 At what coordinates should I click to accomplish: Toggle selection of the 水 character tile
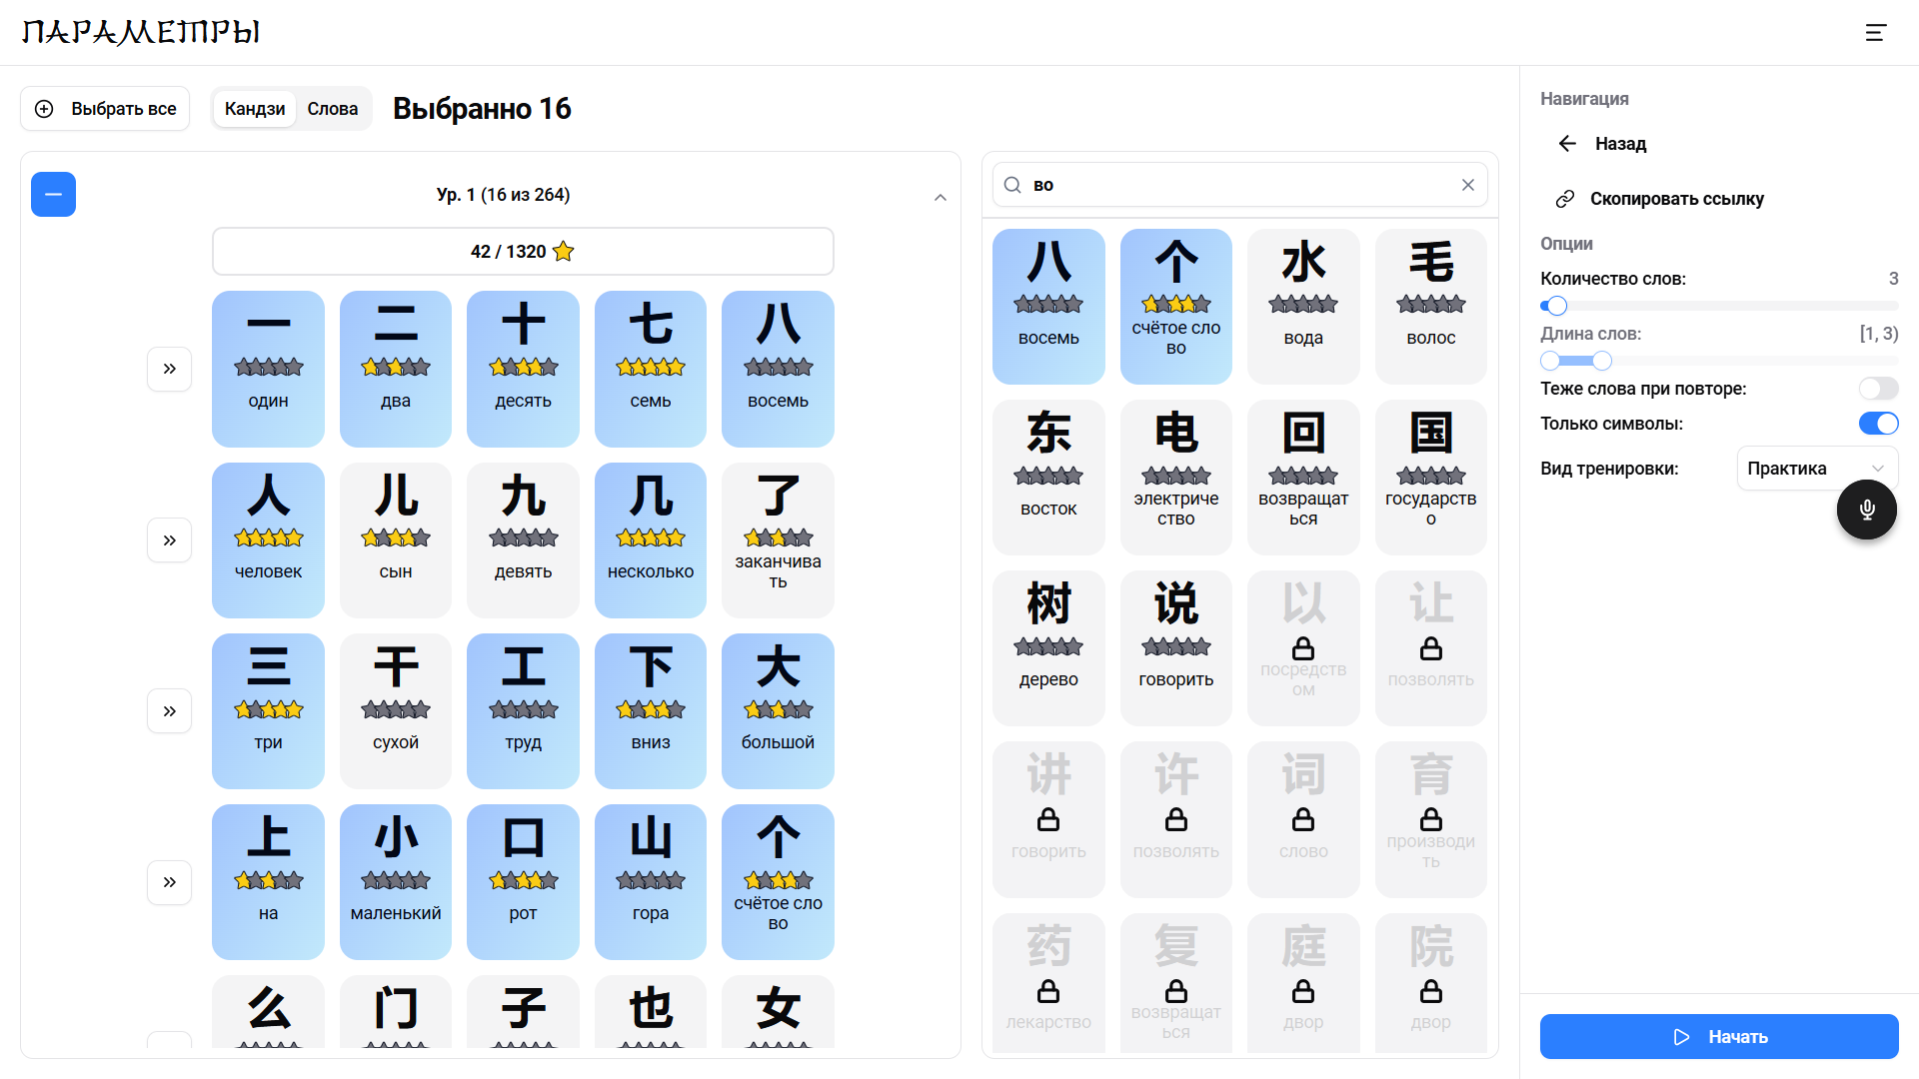tap(1303, 306)
